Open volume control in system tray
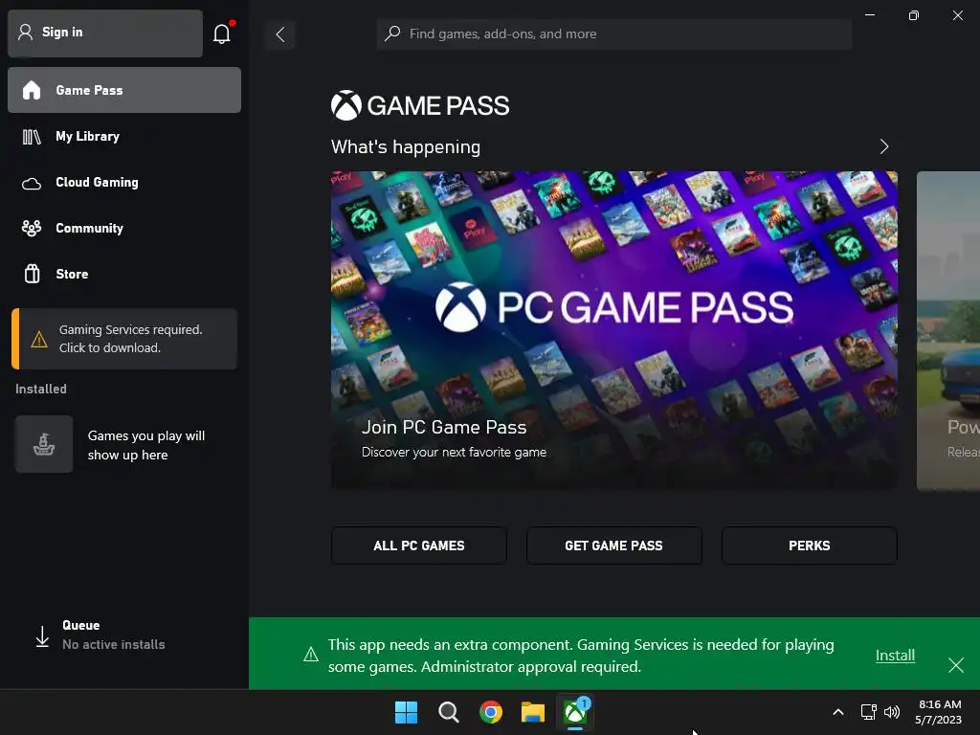This screenshot has height=735, width=980. tap(892, 712)
